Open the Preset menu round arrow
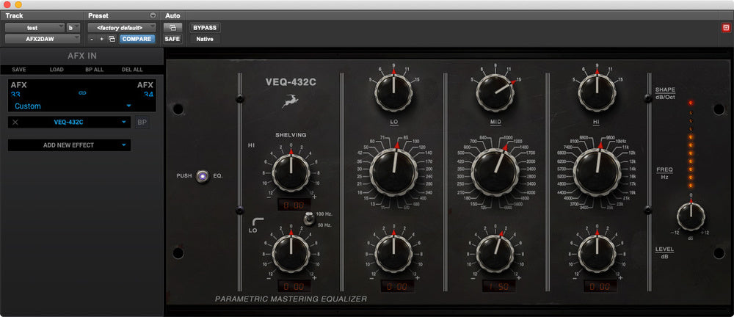This screenshot has width=734, height=317. [153, 16]
